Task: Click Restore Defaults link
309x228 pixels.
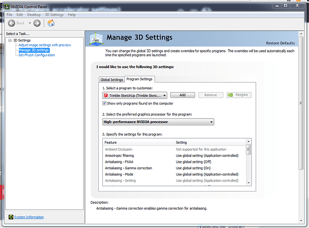Action: [x=280, y=43]
